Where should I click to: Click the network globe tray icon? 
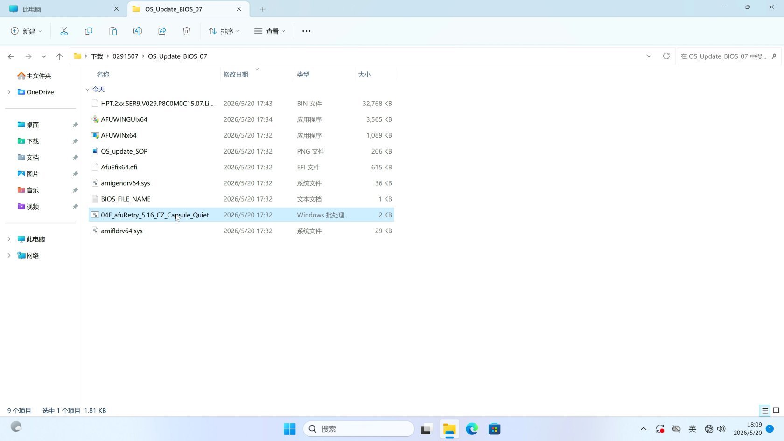[709, 429]
